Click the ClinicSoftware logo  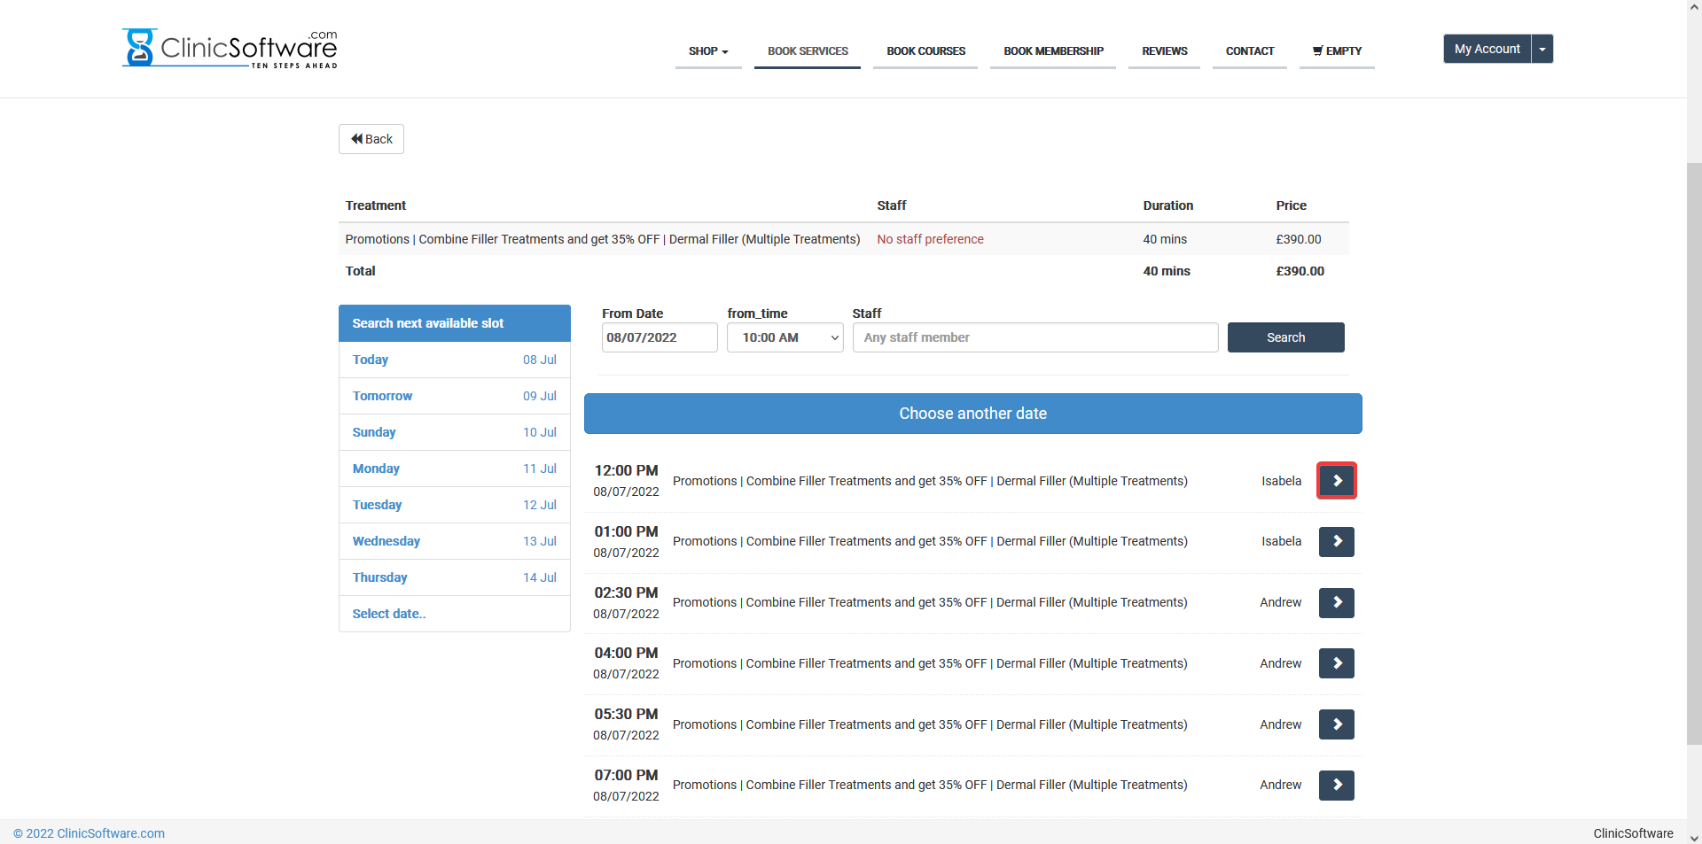click(230, 49)
